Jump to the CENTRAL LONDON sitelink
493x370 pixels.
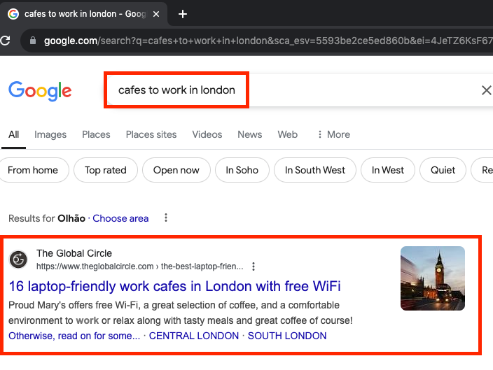pos(194,336)
